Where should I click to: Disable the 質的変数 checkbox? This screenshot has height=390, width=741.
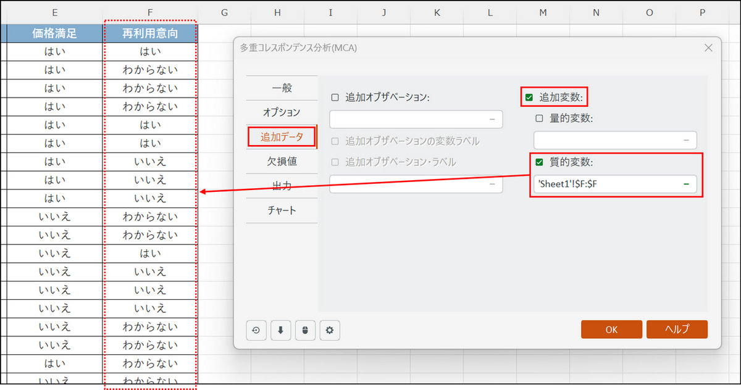tap(539, 162)
